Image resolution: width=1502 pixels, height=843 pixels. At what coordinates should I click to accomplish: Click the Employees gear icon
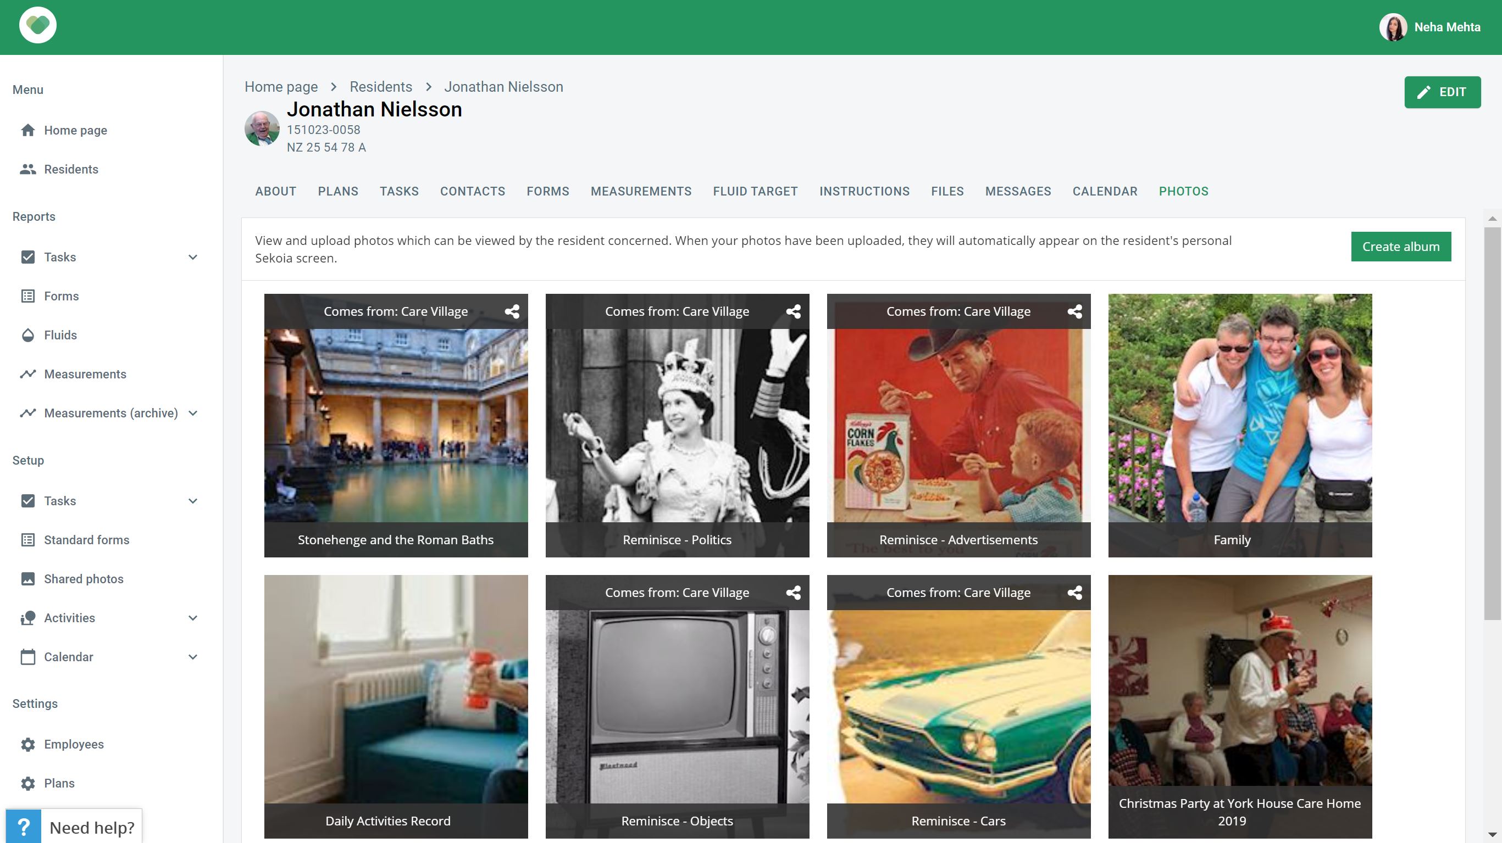[27, 745]
